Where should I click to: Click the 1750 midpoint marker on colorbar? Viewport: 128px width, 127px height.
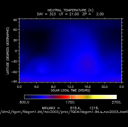(x=70, y=97)
